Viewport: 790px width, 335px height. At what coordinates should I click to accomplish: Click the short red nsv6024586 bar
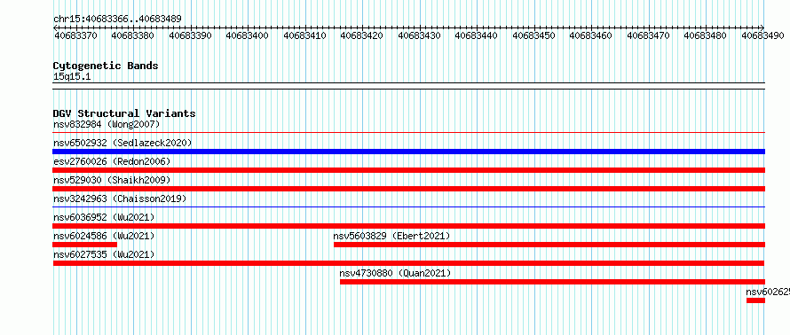point(84,245)
